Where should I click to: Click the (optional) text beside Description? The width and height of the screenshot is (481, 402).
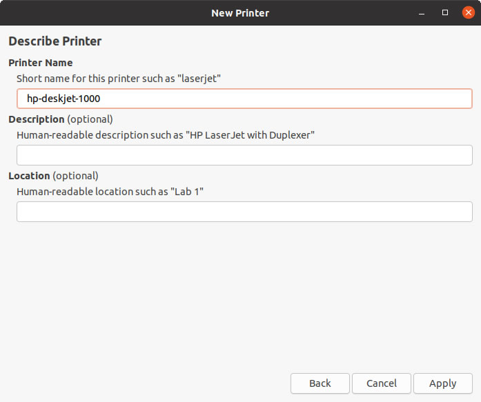click(x=90, y=119)
